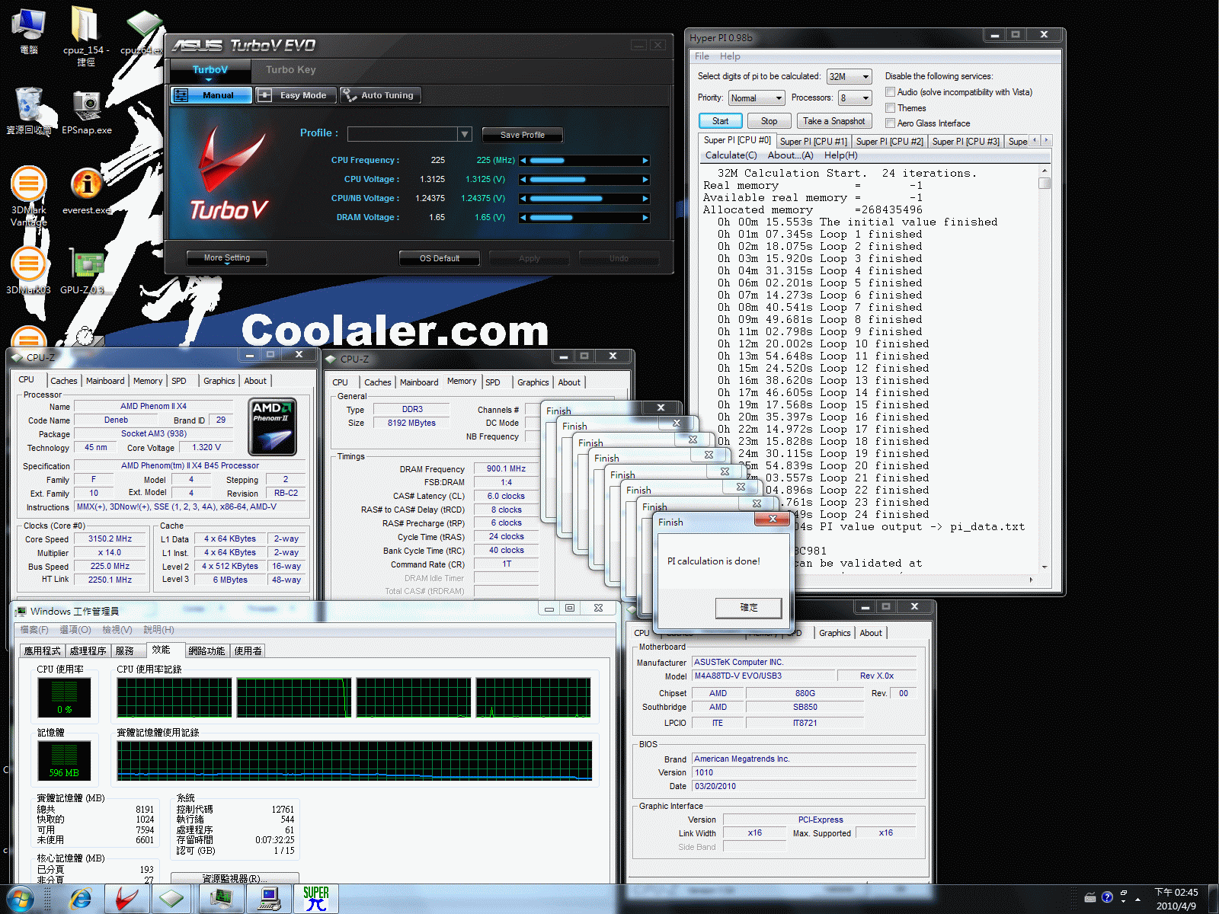Open About tab in left CPU-Z window
Image resolution: width=1219 pixels, height=914 pixels.
click(x=255, y=381)
